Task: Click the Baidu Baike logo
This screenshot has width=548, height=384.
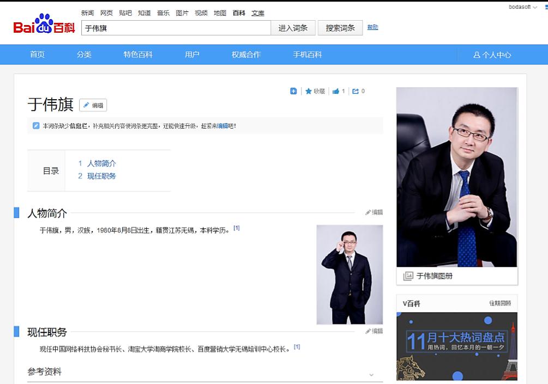Action: pyautogui.click(x=44, y=24)
